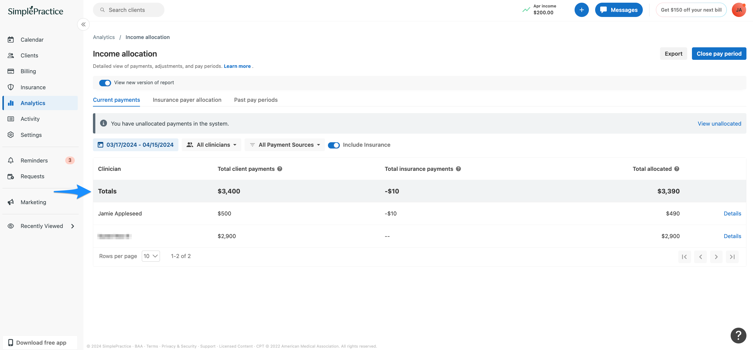Click the Terms footer link
Image resolution: width=753 pixels, height=350 pixels.
click(152, 346)
